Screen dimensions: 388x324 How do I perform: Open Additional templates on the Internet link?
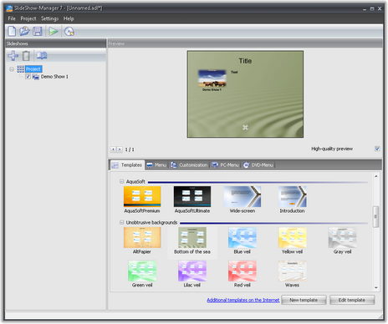point(243,300)
